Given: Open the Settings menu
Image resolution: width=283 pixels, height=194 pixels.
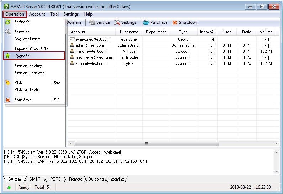Looking at the screenshot, I should [x=71, y=14].
